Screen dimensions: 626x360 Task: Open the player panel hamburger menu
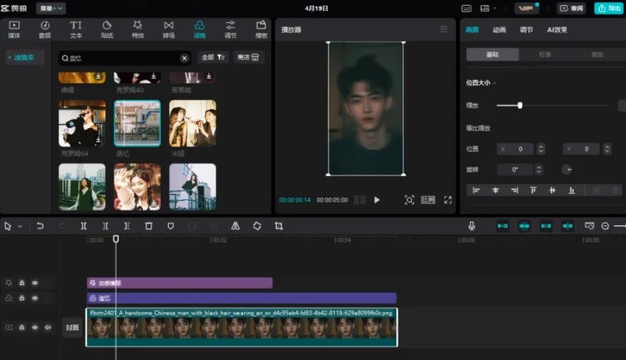443,29
